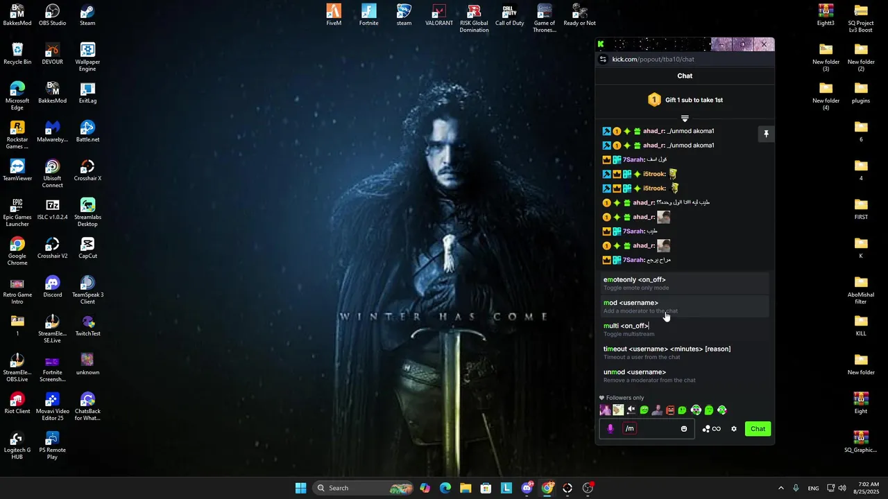Open Steam desktop icon in left column
This screenshot has width=888, height=499.
pos(87,15)
